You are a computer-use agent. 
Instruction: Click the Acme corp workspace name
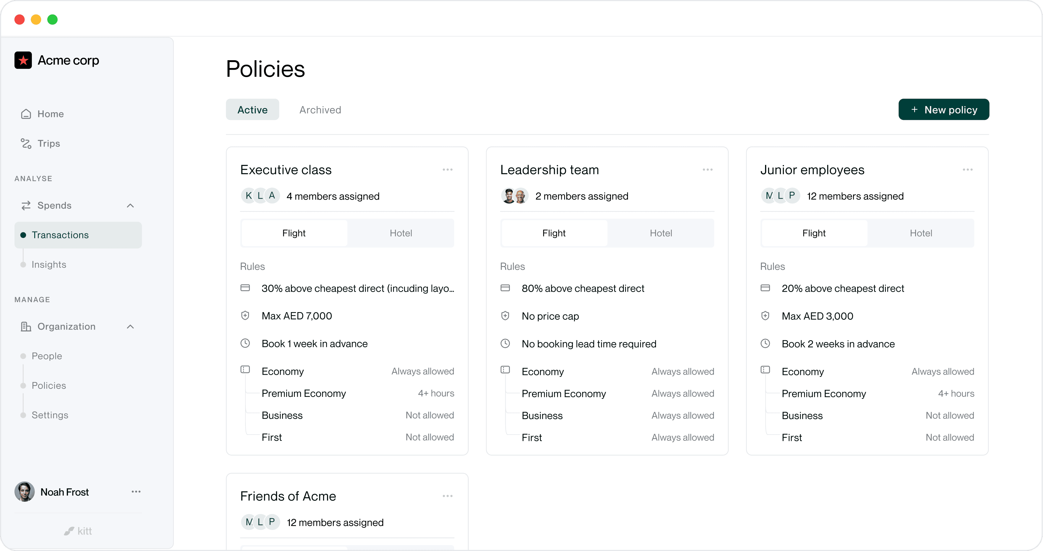pos(69,60)
